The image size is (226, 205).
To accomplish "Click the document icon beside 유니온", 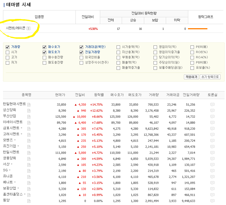I will (x=29, y=177).
